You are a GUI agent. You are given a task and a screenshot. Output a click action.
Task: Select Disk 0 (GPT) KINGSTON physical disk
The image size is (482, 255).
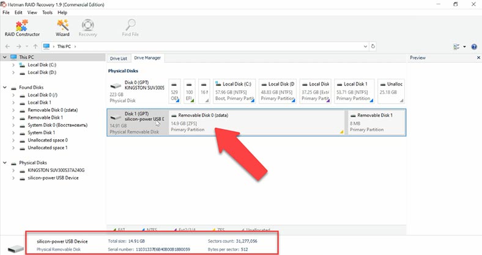click(137, 92)
